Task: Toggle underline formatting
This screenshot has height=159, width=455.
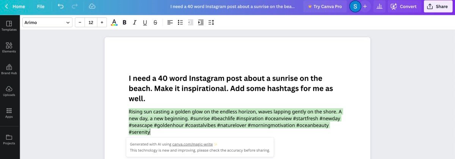Action: [145, 22]
